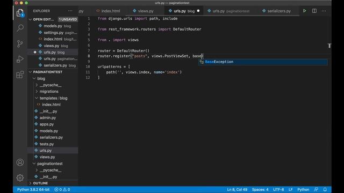
Task: Collapse the PAGINATIONTEST section
Action: [x=48, y=72]
